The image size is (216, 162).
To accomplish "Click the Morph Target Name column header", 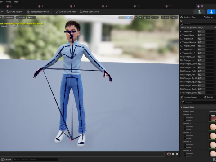I will click(x=189, y=27).
